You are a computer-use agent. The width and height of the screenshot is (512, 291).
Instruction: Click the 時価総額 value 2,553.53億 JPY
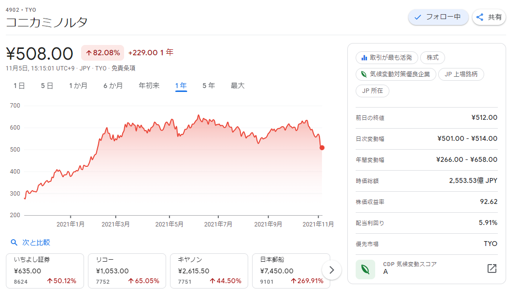[473, 180]
